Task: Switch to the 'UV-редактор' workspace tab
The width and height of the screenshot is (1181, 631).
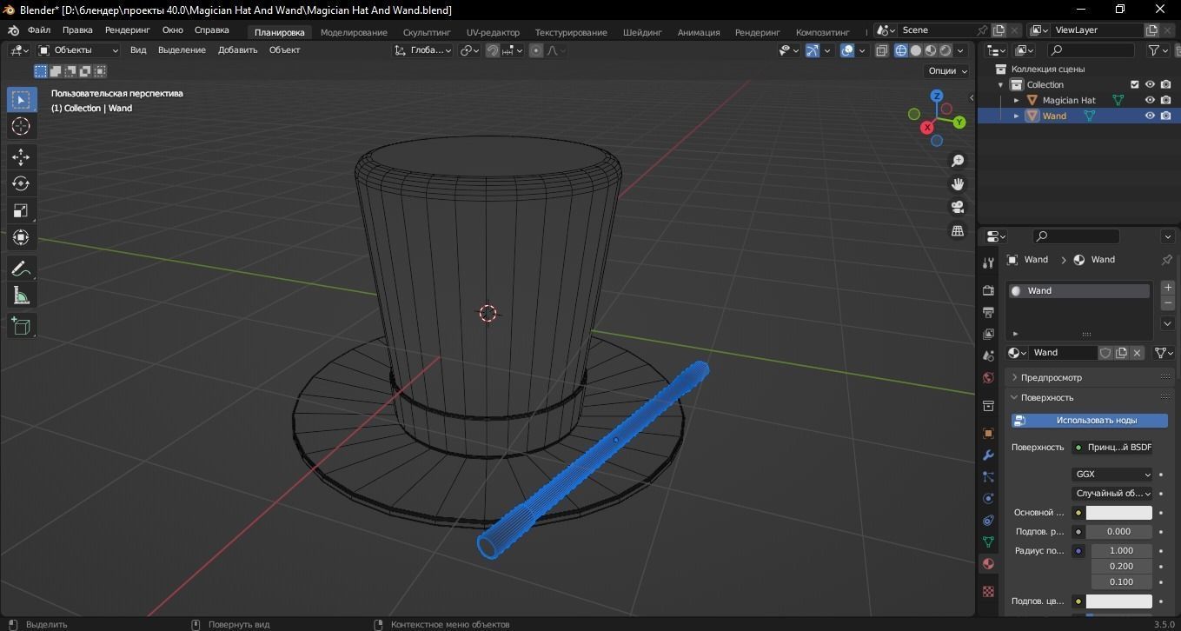Action: click(493, 32)
